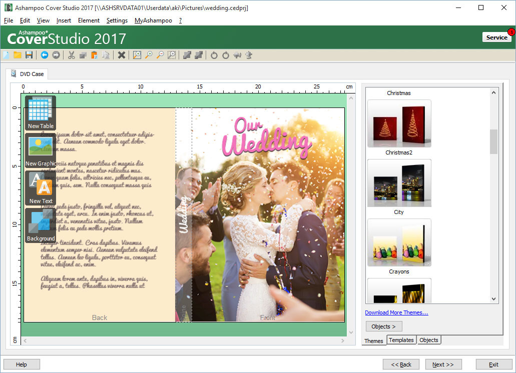Select the New Graphic tool

[x=41, y=150]
